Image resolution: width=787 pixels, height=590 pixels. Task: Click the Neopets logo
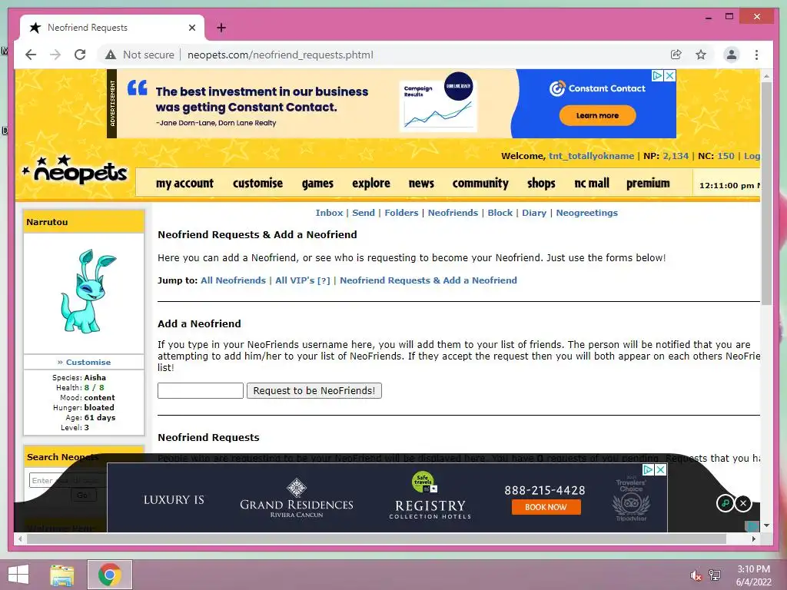pos(75,171)
